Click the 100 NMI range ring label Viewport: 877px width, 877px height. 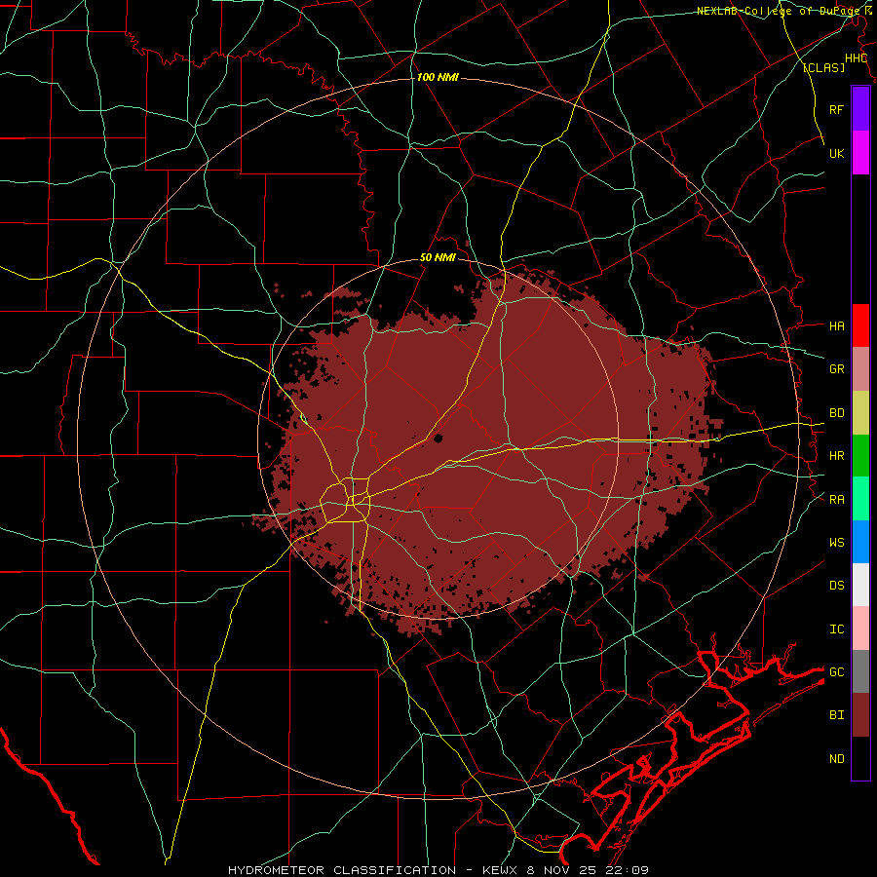[x=438, y=77]
